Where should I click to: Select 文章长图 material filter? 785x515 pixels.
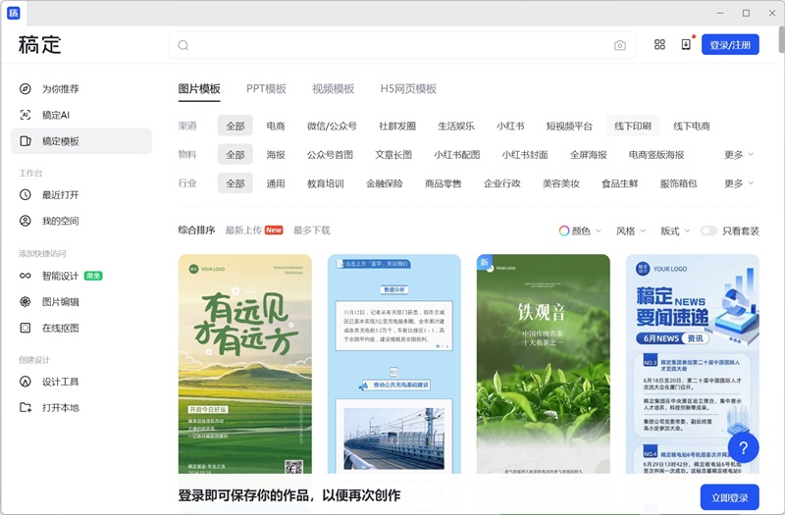pos(393,155)
